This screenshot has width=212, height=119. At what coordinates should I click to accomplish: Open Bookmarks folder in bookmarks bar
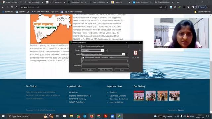[x=8, y=12]
